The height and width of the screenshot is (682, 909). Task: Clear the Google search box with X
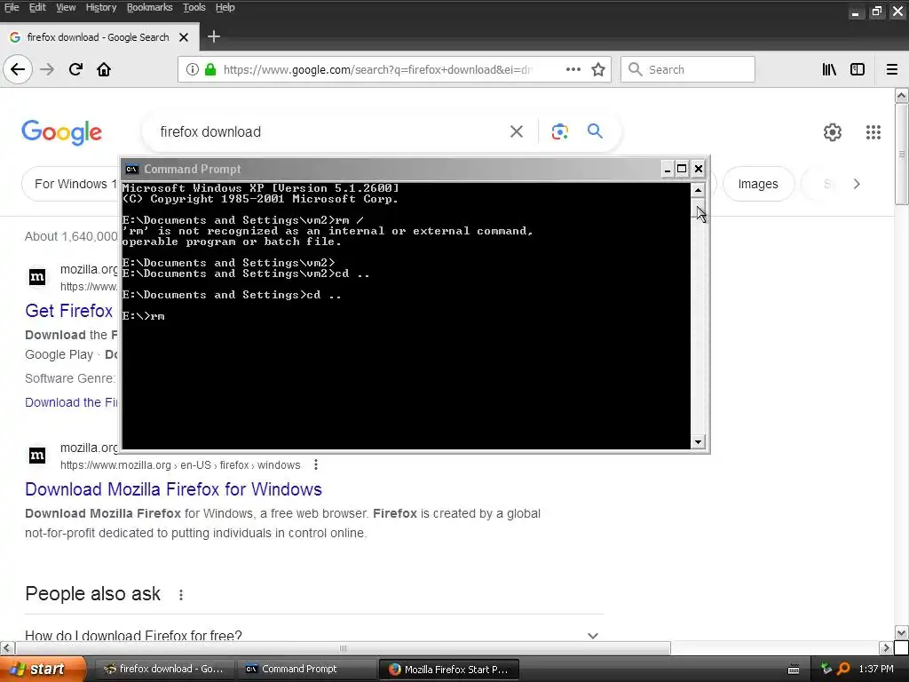click(517, 131)
